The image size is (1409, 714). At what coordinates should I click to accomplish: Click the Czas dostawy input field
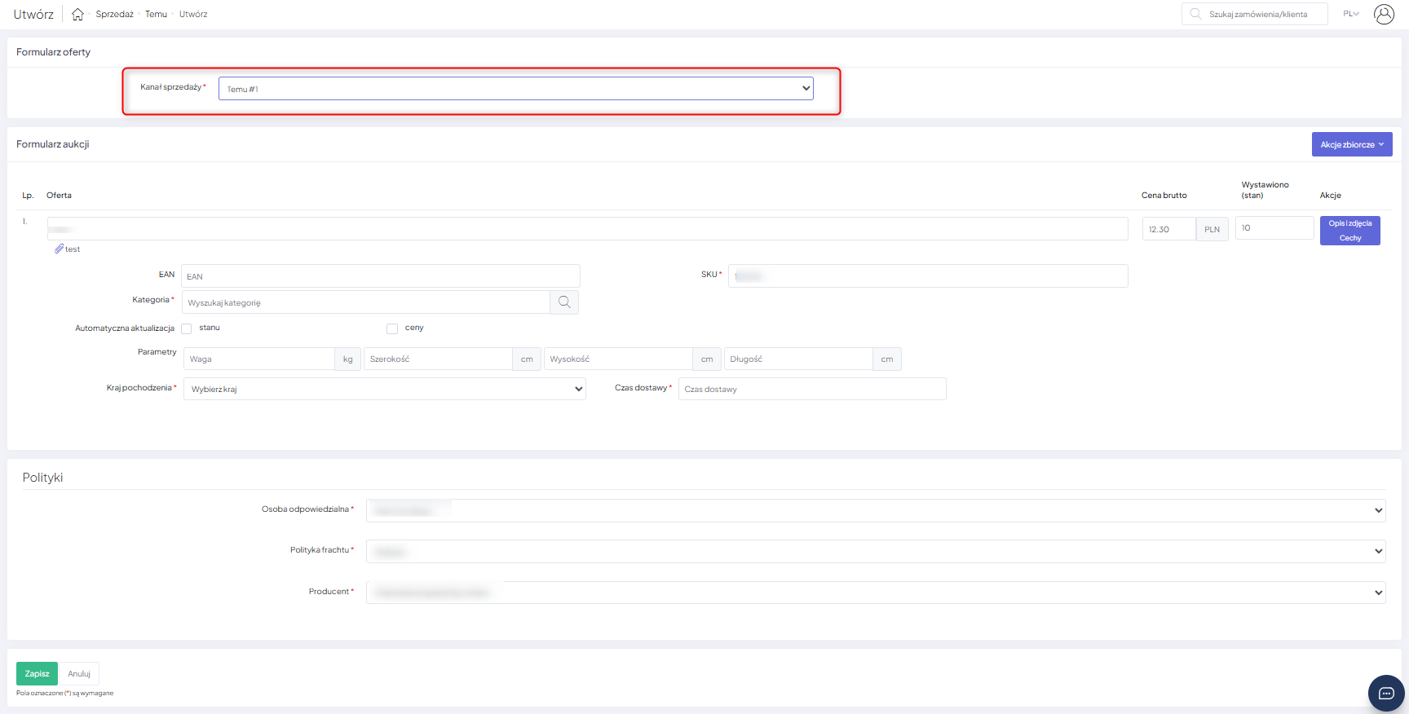tap(811, 389)
